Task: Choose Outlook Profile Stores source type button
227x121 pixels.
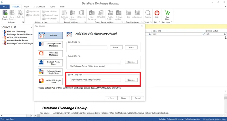Action: click(x=50, y=63)
